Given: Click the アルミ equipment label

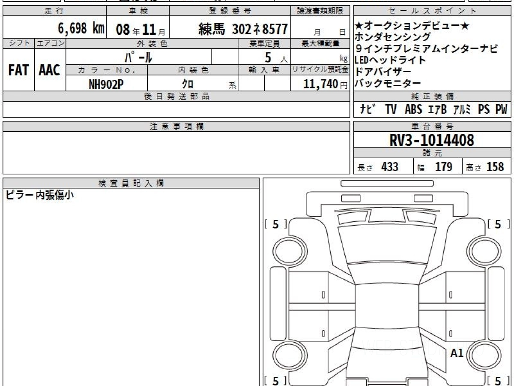Looking at the screenshot, I should [x=462, y=110].
